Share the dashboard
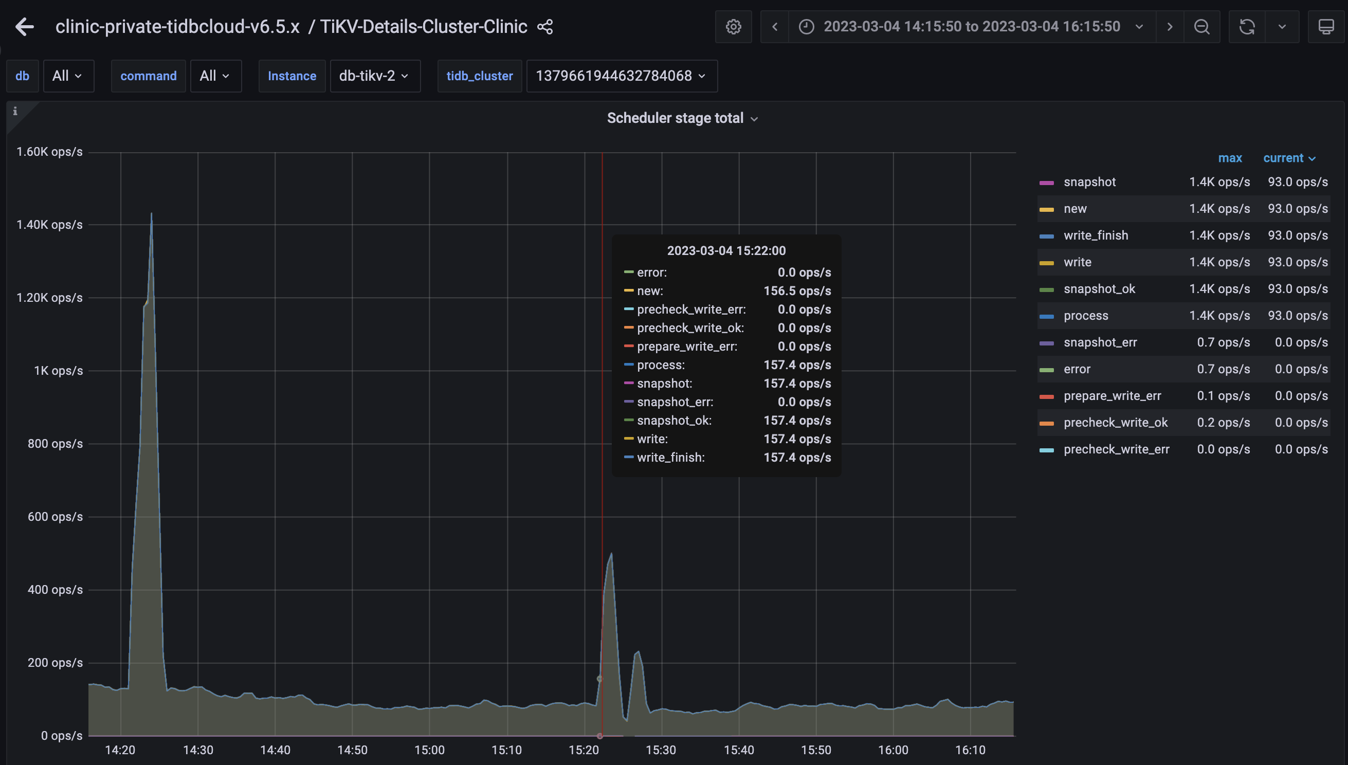Image resolution: width=1348 pixels, height=765 pixels. point(545,26)
